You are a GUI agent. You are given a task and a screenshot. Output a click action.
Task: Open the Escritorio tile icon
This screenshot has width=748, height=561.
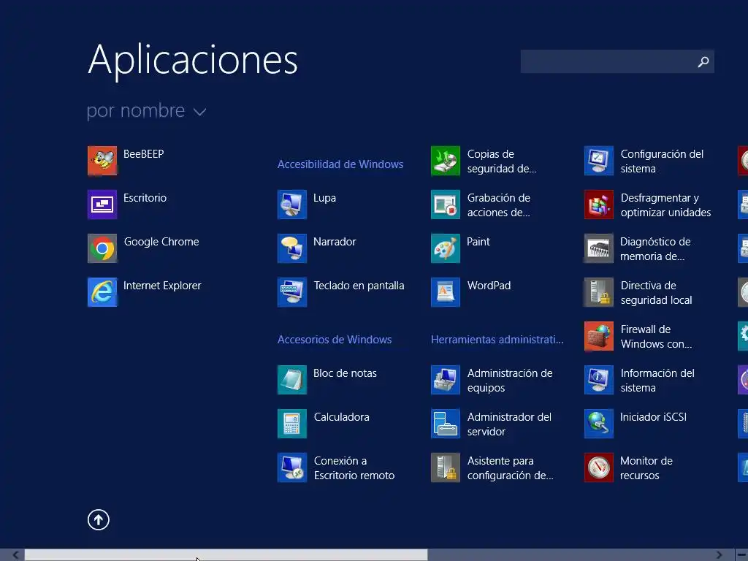[102, 205]
